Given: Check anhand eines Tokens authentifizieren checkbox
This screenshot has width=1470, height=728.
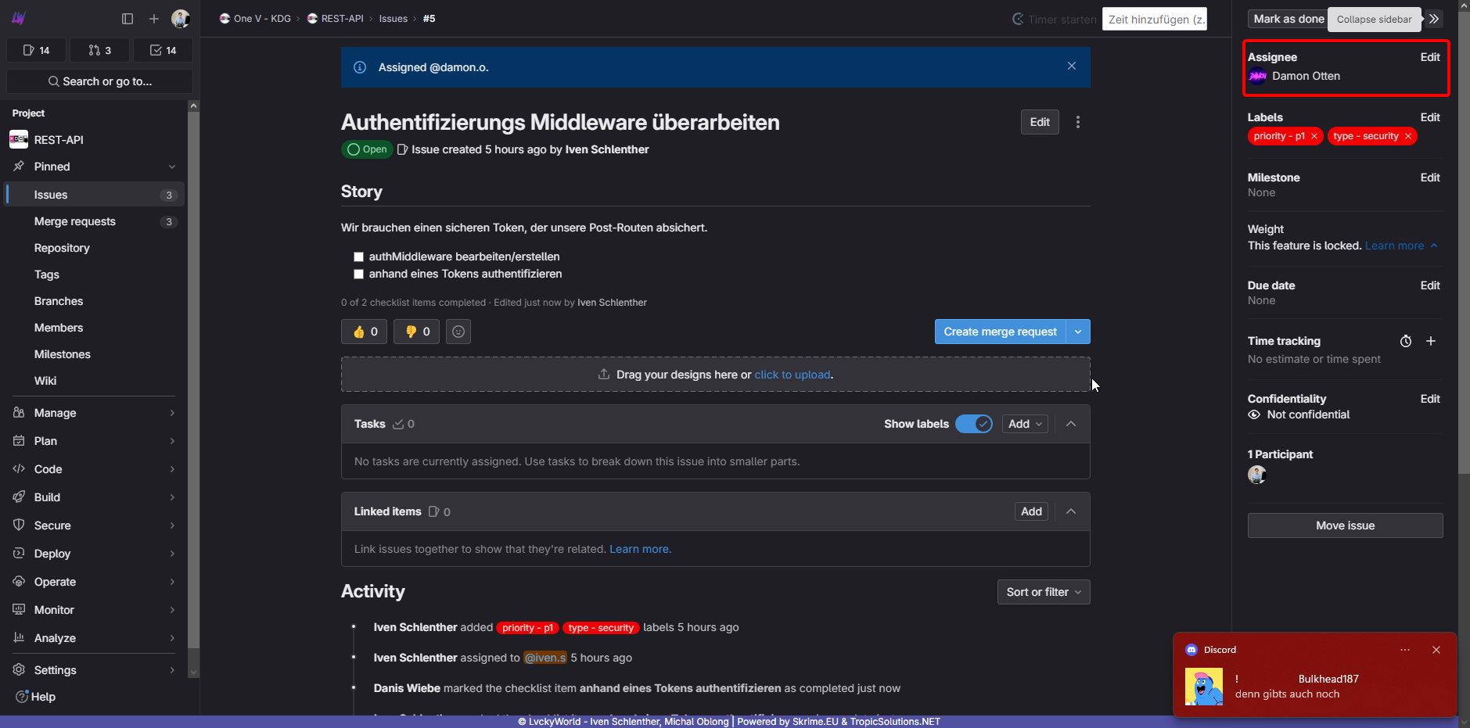Looking at the screenshot, I should (x=358, y=274).
